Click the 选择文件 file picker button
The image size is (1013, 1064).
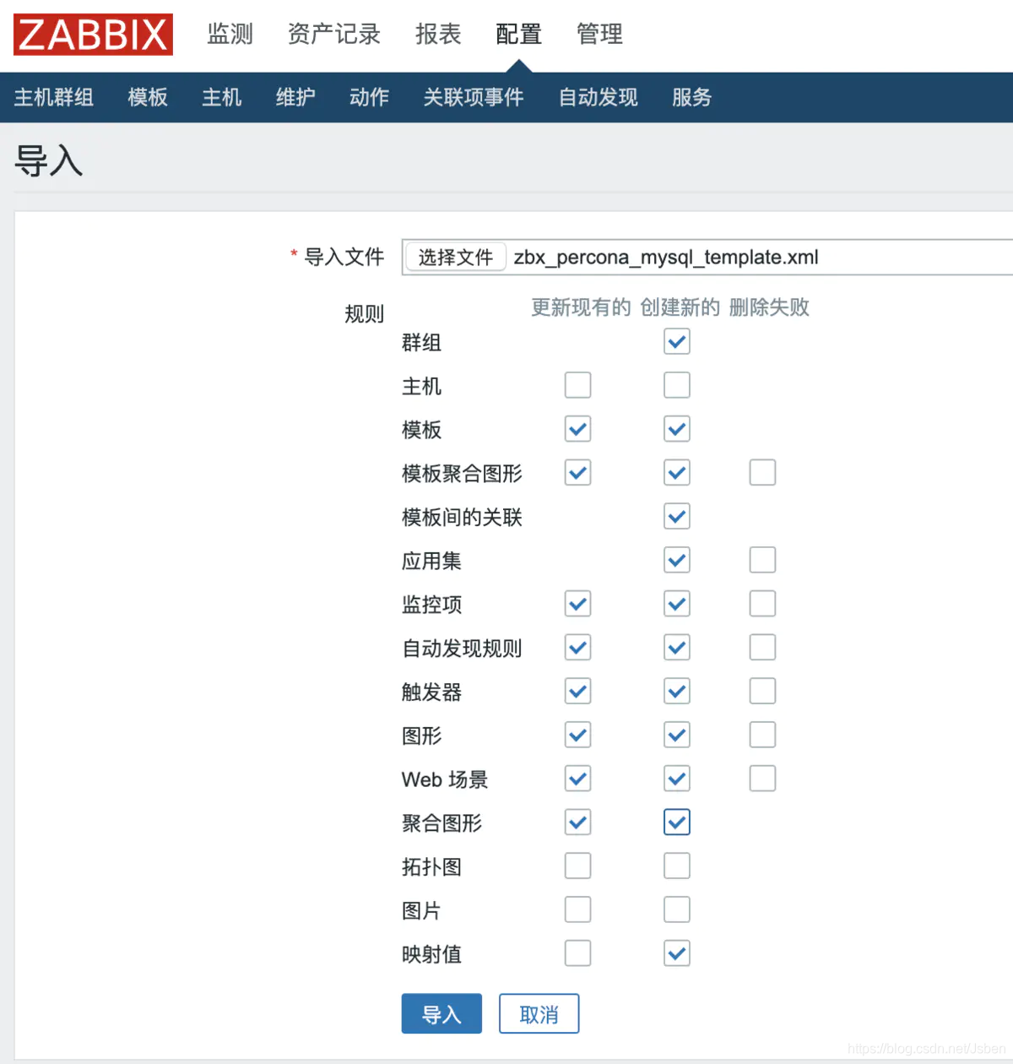coord(455,257)
